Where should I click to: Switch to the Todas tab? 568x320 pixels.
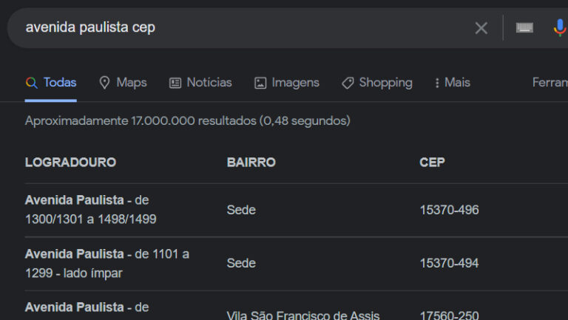(60, 83)
